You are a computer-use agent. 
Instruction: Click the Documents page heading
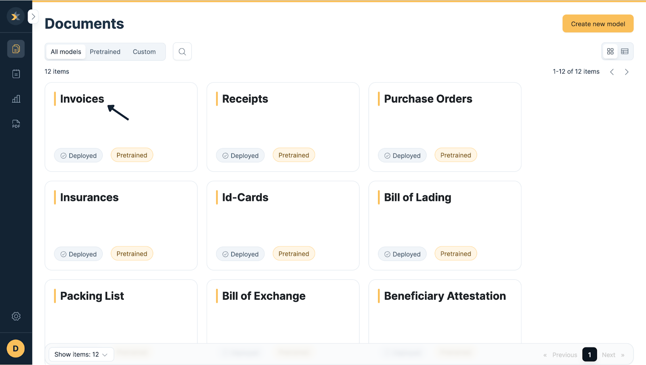[84, 24]
